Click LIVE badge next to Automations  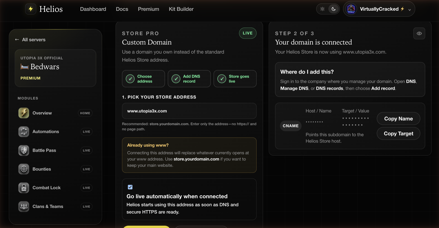86,132
